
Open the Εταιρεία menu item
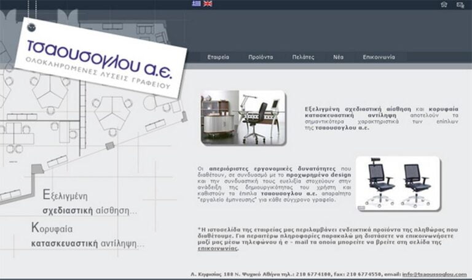click(x=218, y=57)
